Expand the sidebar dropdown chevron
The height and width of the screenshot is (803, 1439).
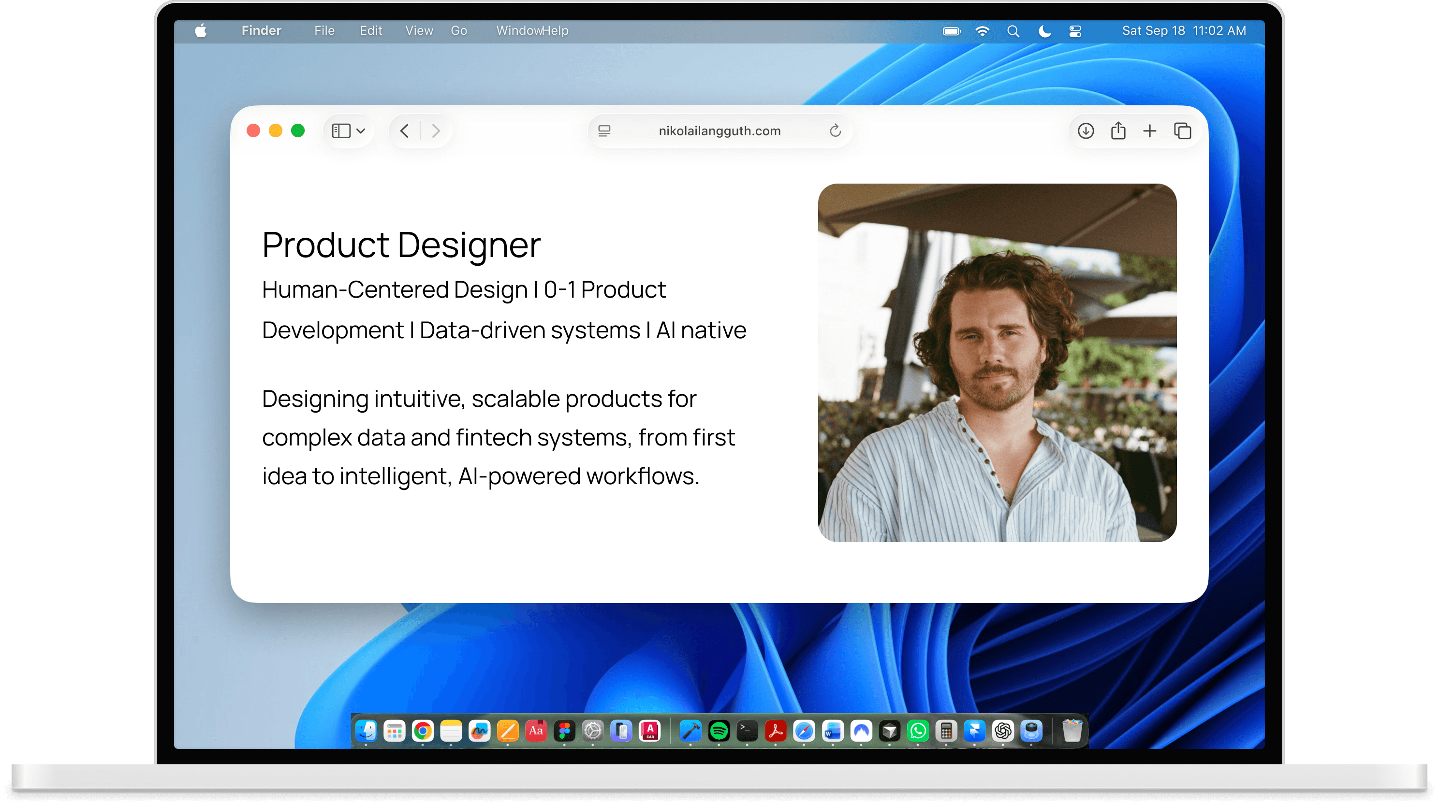click(x=361, y=131)
